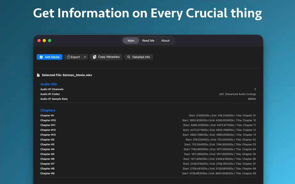Click the Title: Chapter 09 timing details
This screenshot has width=295, height=184.
pos(219,173)
